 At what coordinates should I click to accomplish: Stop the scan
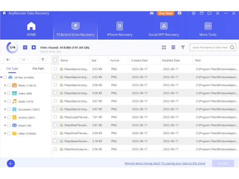[33, 47]
